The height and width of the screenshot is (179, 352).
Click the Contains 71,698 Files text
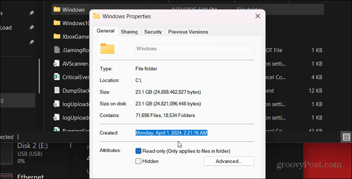tap(165, 115)
